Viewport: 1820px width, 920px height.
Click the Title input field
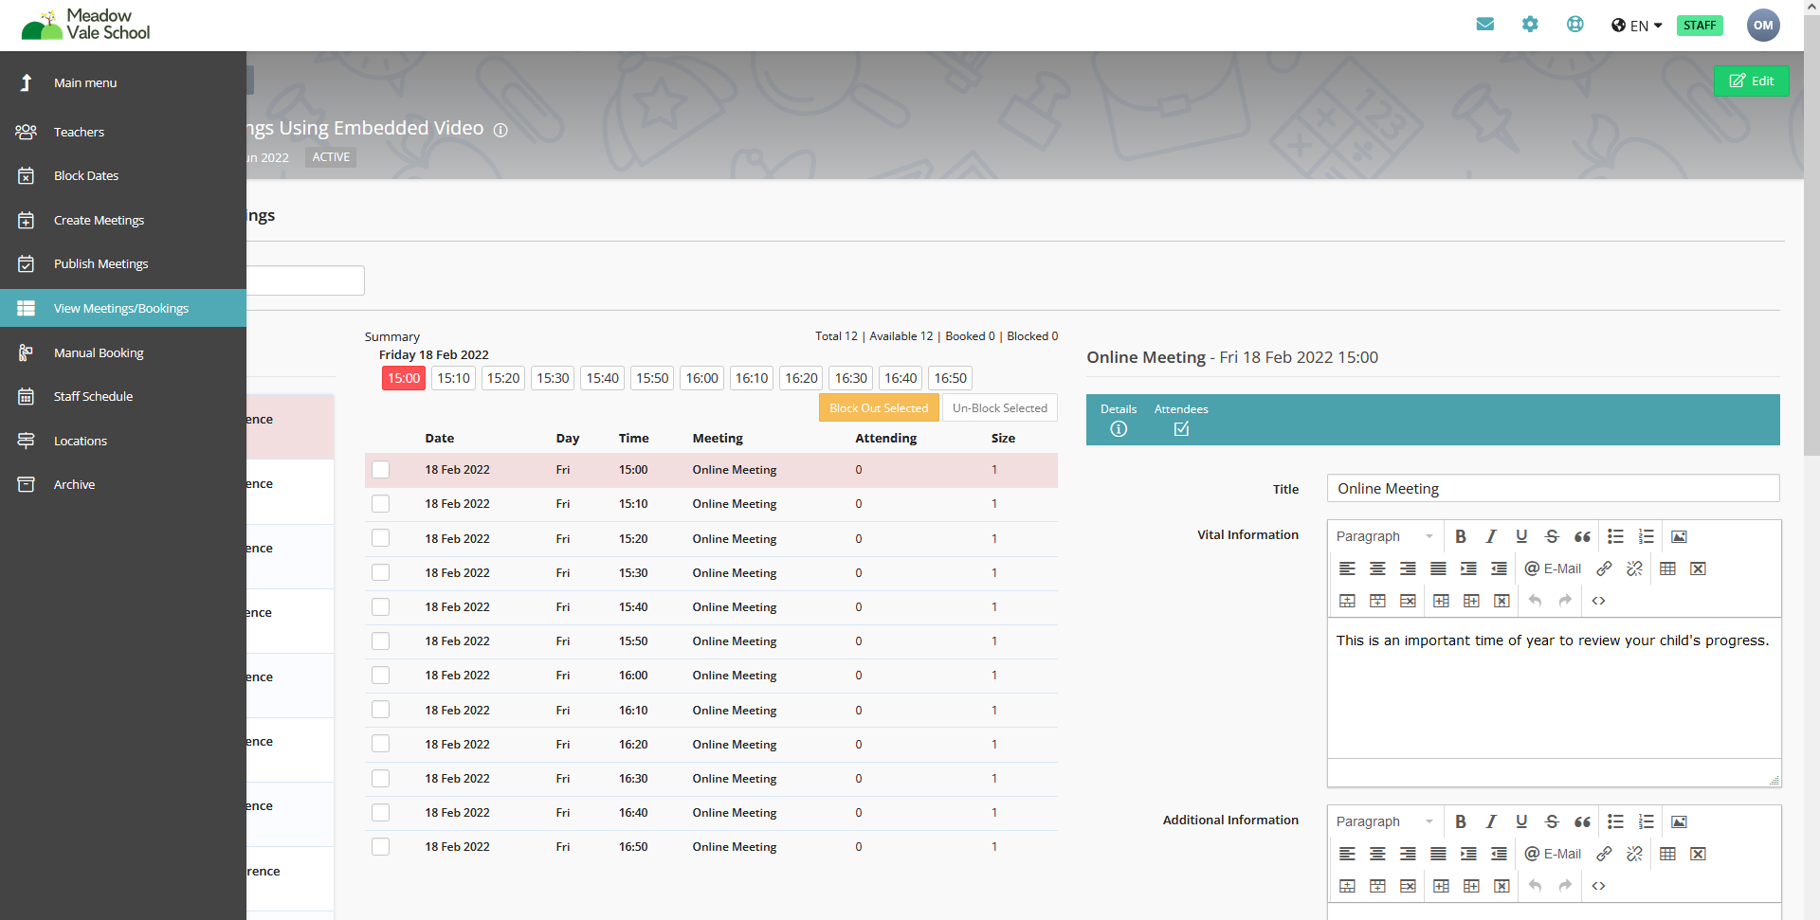pyautogui.click(x=1553, y=489)
